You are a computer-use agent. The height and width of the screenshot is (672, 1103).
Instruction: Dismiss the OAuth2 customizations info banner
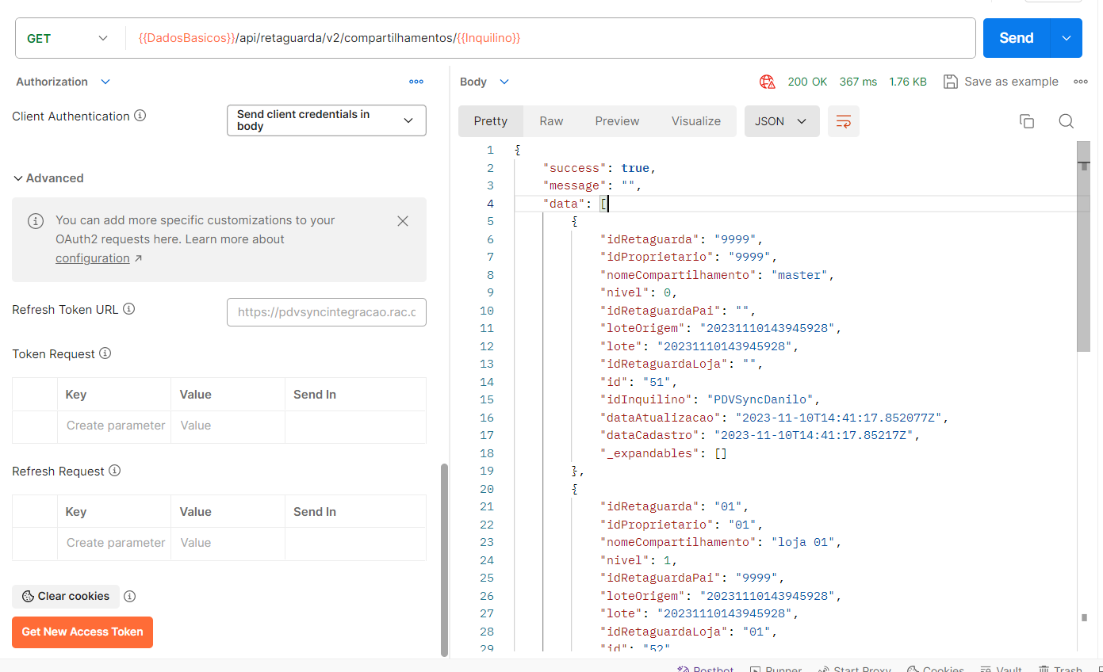[x=403, y=221]
